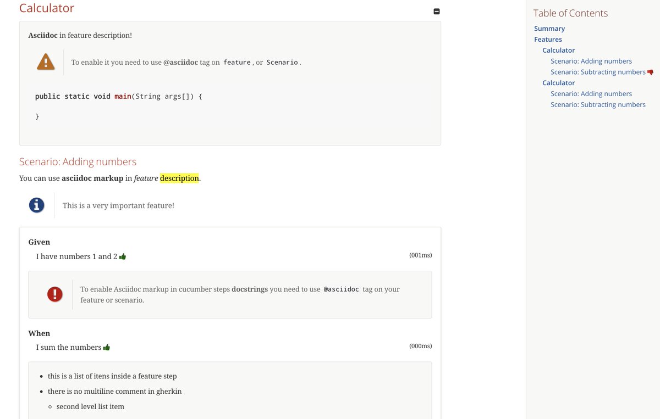Image resolution: width=660 pixels, height=419 pixels.
Task: Click the red thumbs-down icon in Table of Contents
Action: 650,72
